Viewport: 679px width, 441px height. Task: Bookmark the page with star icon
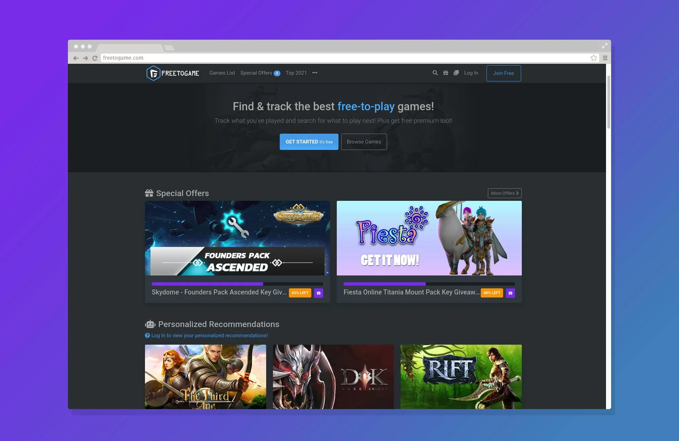[x=593, y=58]
